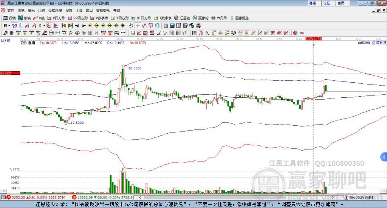Open the 公式选股 menu
The image size is (387, 208).
pos(55,10)
